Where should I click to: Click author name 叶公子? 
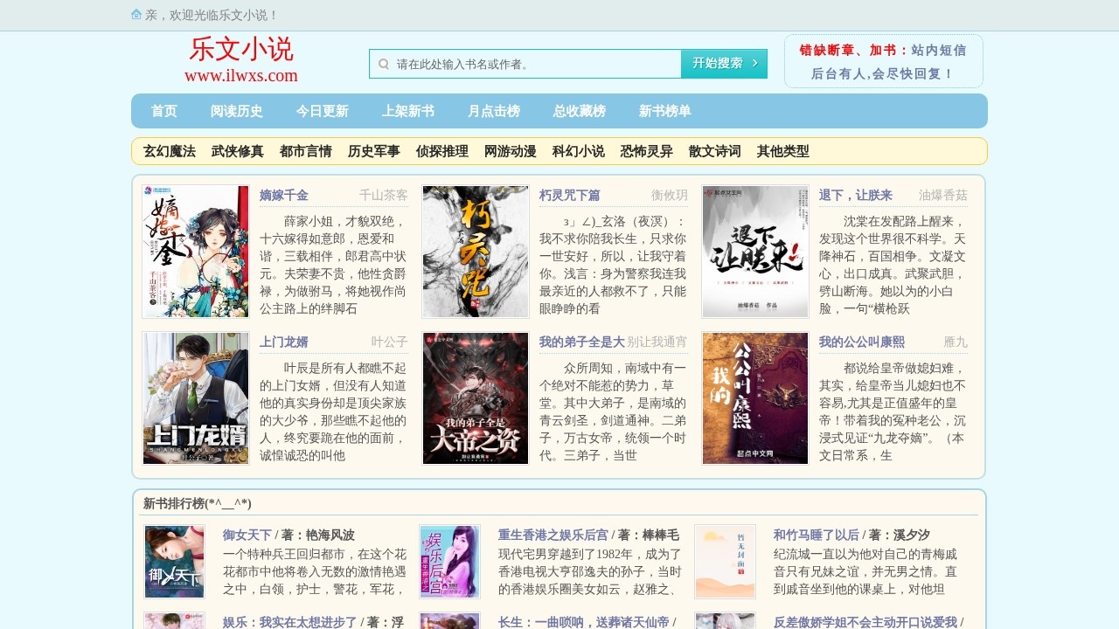390,342
